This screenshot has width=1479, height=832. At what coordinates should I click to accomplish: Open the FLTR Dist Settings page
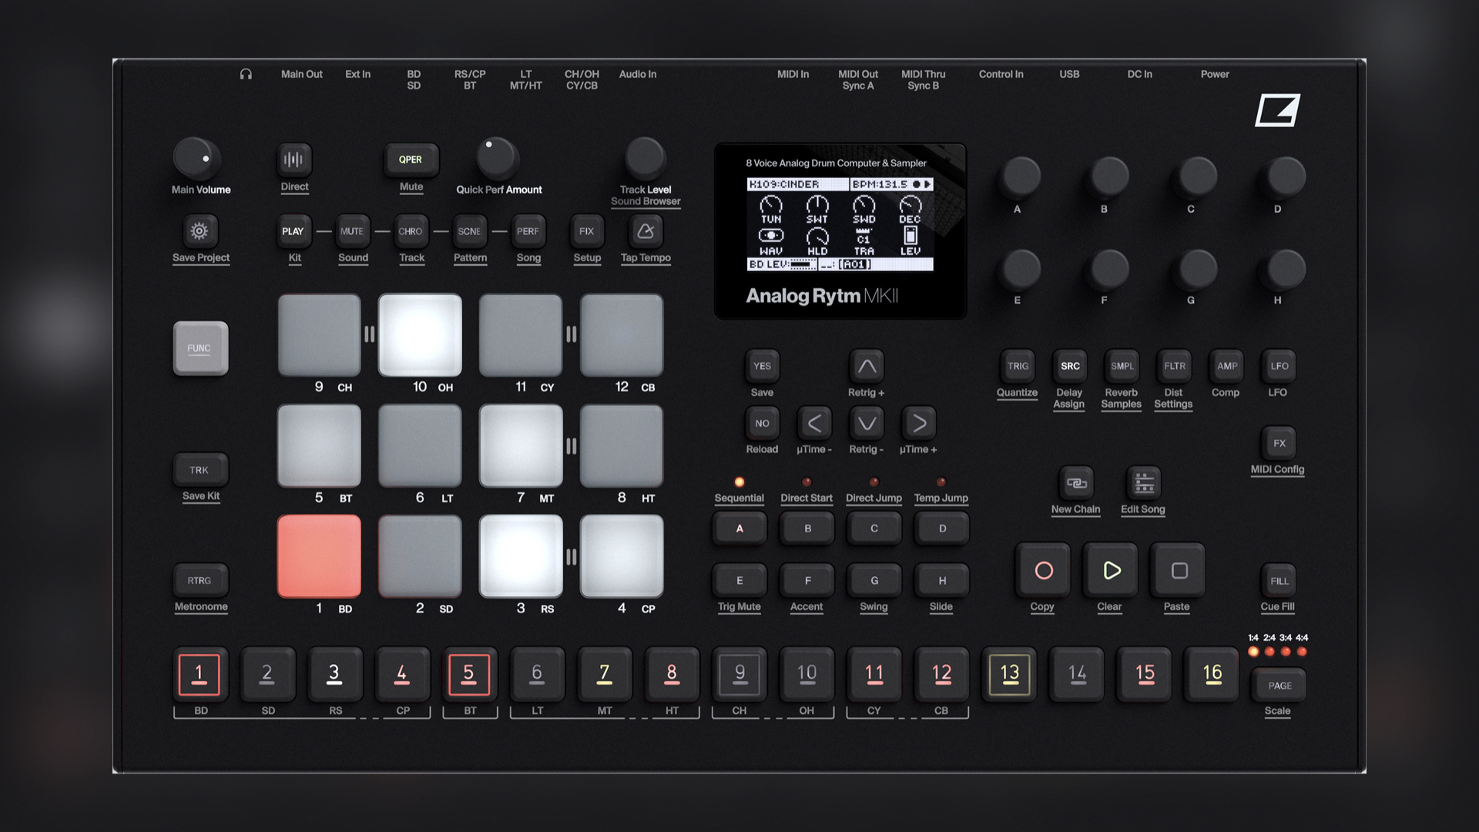coord(1175,366)
